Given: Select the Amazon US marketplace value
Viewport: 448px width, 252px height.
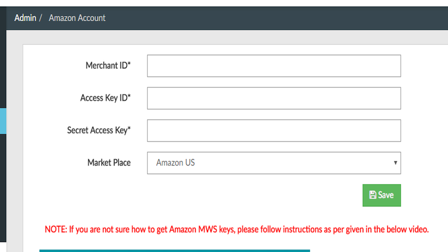Looking at the screenshot, I should coord(175,163).
